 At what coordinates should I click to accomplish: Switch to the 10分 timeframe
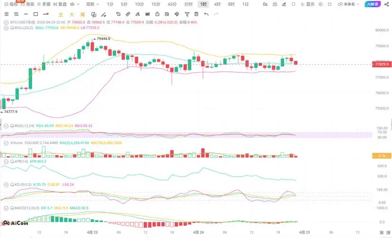pos(139,4)
